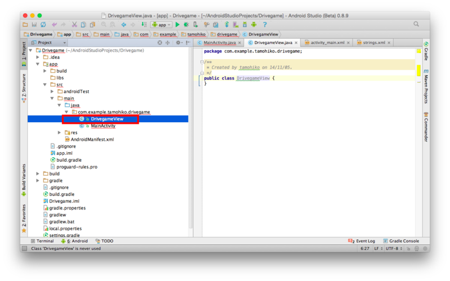This screenshot has width=450, height=281.
Task: Open the SDK Manager android icon
Action: [245, 25]
